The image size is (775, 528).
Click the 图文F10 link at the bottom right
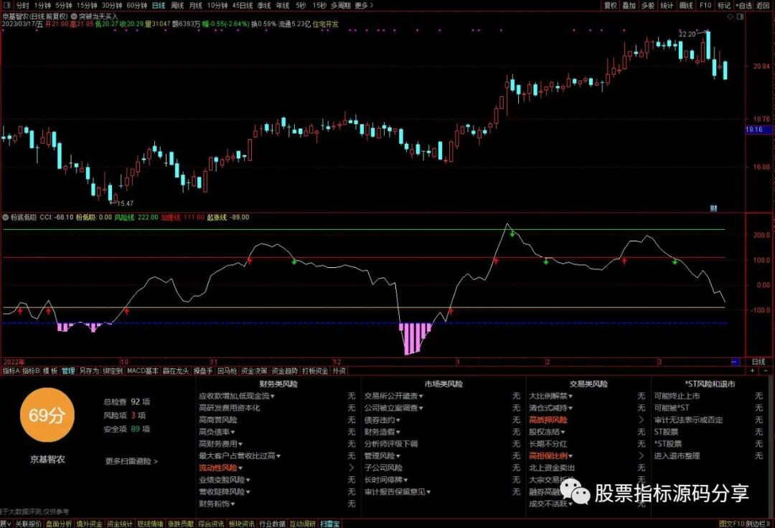[x=732, y=524]
